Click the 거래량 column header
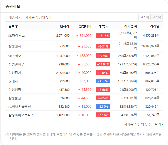 click(x=155, y=26)
